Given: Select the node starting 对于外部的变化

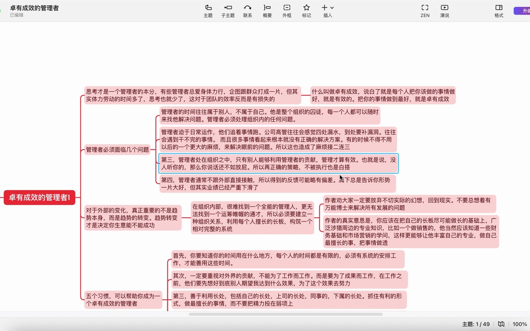Looking at the screenshot, I should 133,218.
